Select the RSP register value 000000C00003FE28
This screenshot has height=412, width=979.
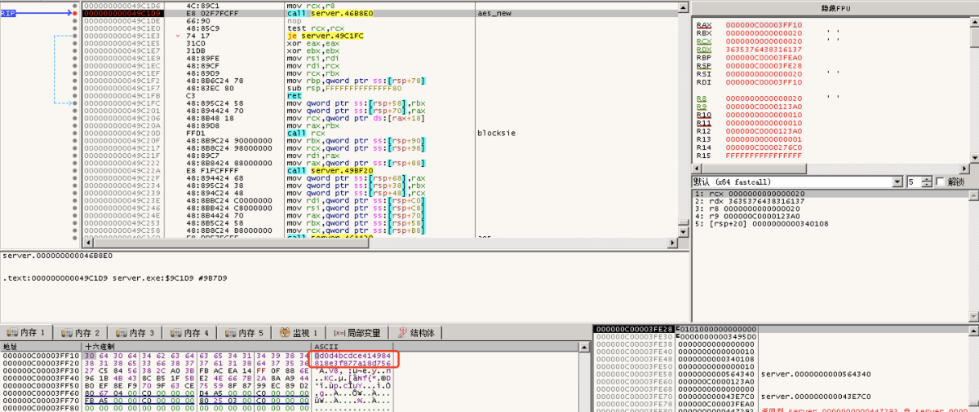tap(764, 66)
